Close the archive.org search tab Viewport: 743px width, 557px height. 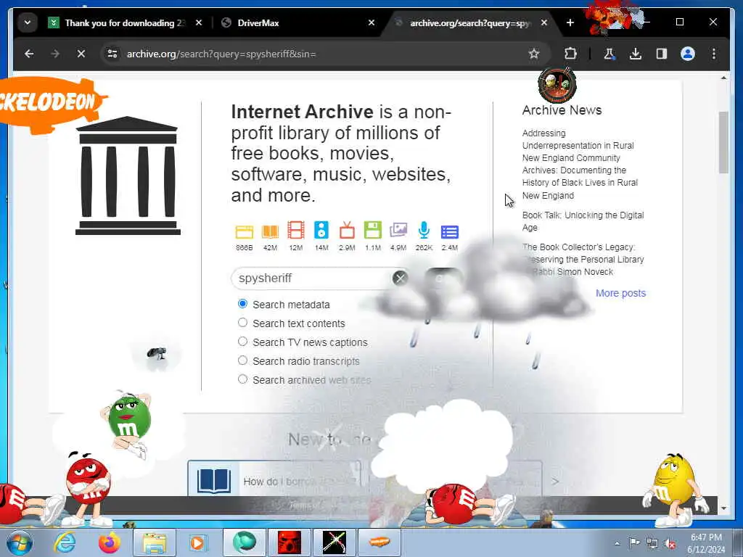coord(544,22)
